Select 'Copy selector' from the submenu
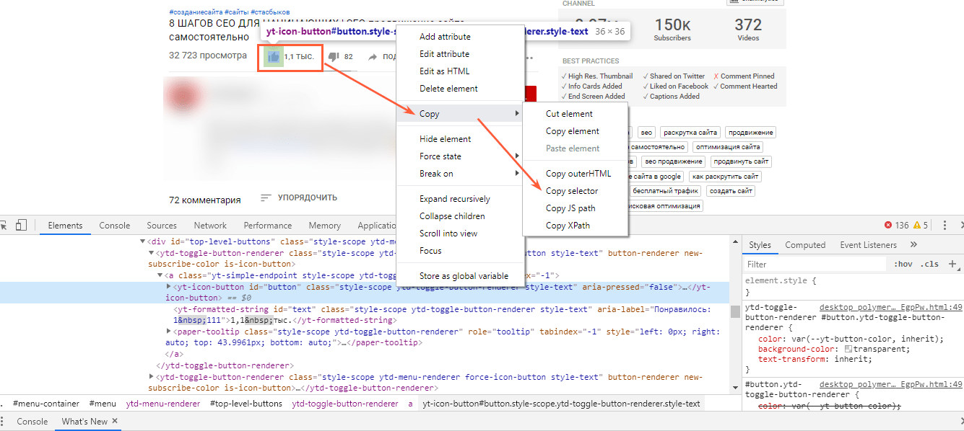 coord(571,191)
